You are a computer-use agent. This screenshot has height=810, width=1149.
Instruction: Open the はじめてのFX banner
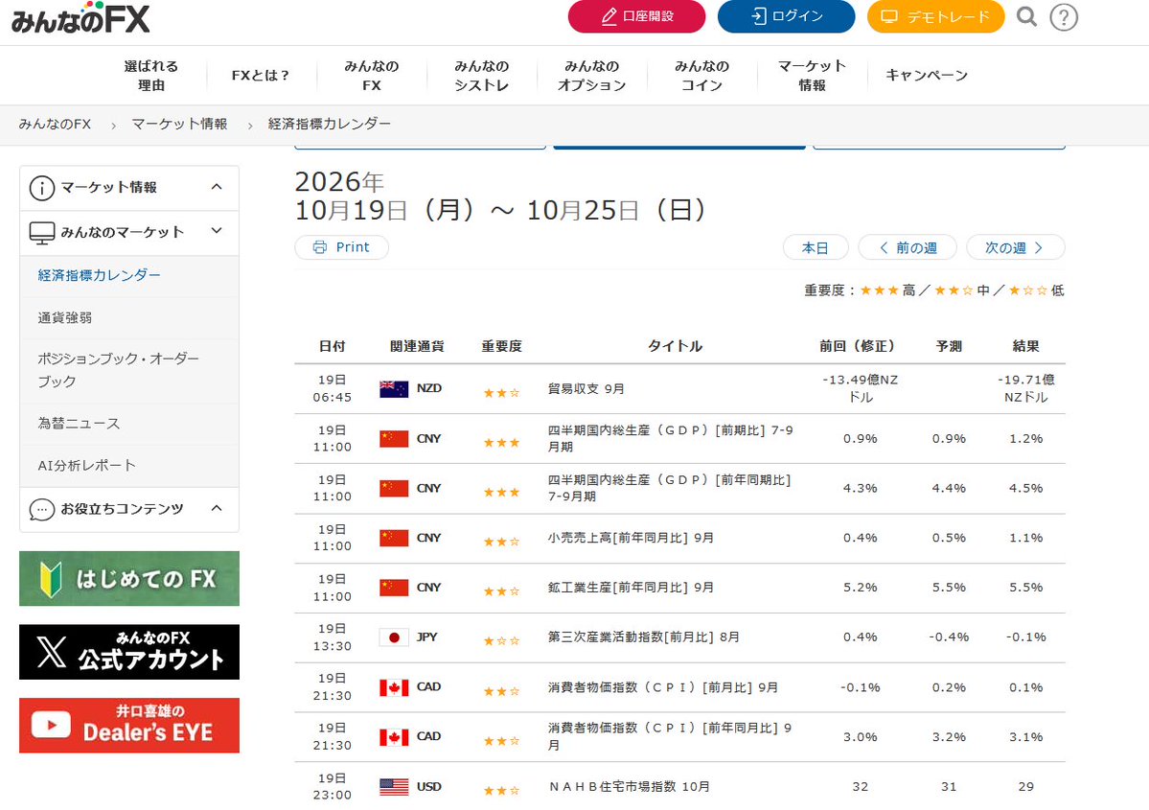(129, 578)
